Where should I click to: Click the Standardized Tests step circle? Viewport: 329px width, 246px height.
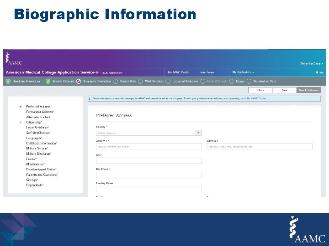pos(249,82)
